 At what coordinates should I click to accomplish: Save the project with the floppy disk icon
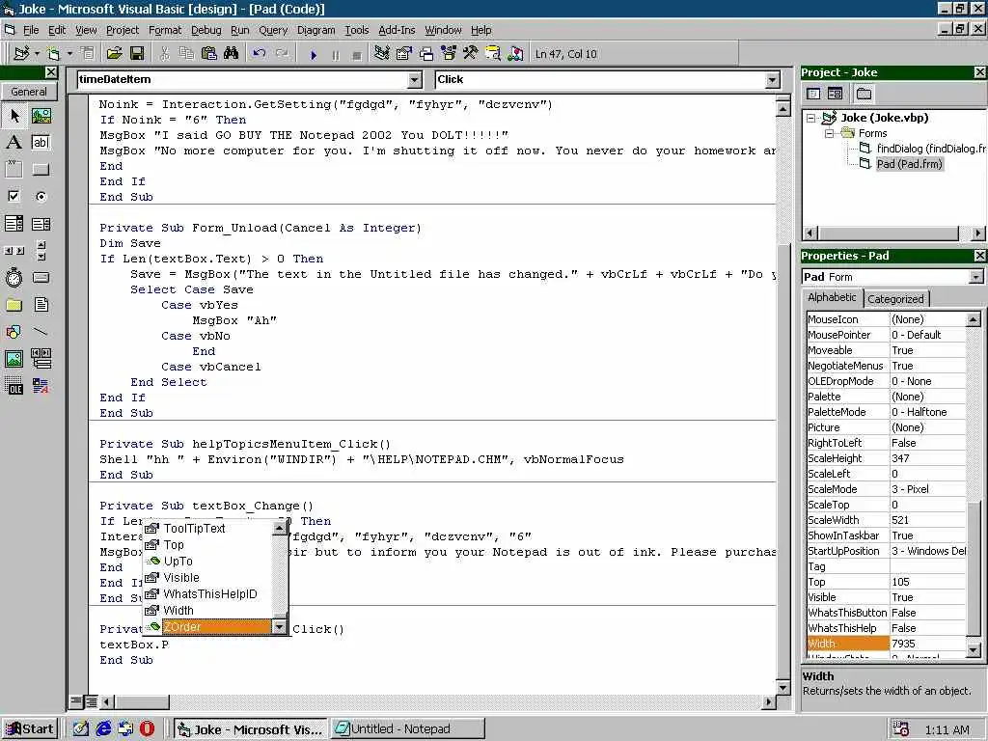point(137,54)
